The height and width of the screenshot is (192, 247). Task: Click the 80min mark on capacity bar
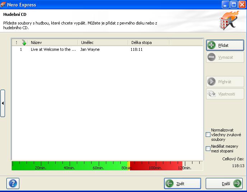[x=127, y=168]
